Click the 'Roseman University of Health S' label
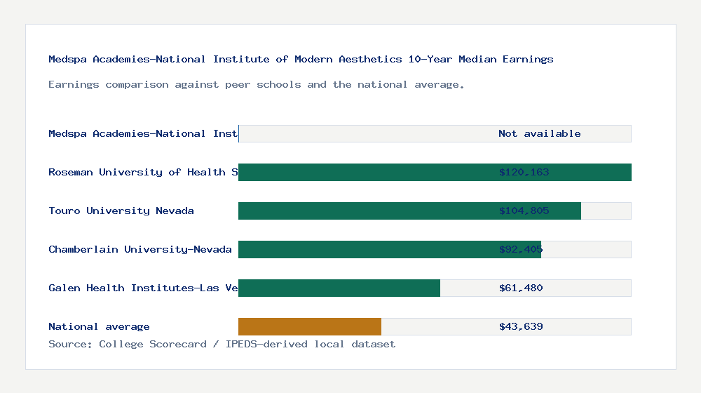Viewport: 701px width, 393px height. tap(143, 173)
